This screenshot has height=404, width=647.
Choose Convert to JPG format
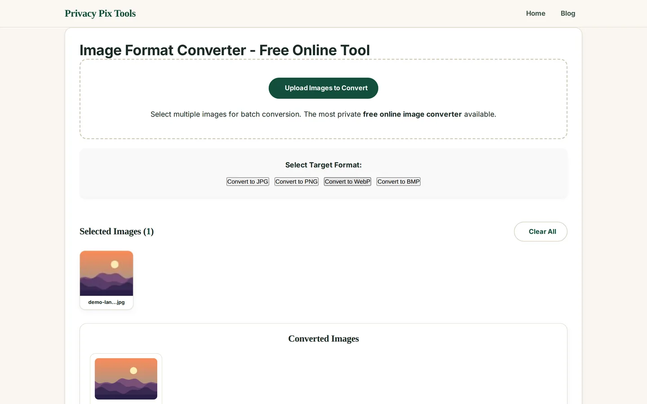point(248,181)
